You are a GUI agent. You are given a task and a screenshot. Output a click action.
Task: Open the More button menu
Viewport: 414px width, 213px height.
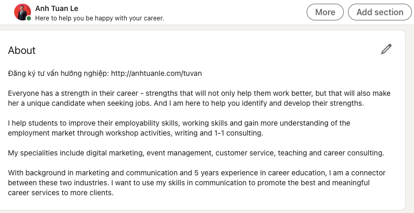pyautogui.click(x=325, y=12)
